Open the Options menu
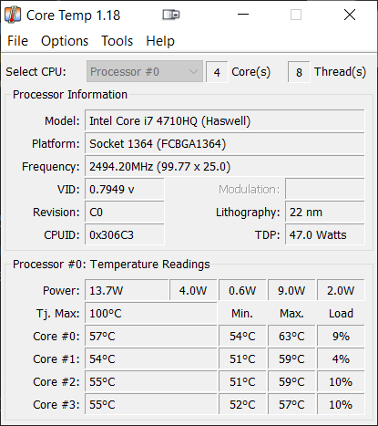This screenshot has width=378, height=426. [65, 41]
